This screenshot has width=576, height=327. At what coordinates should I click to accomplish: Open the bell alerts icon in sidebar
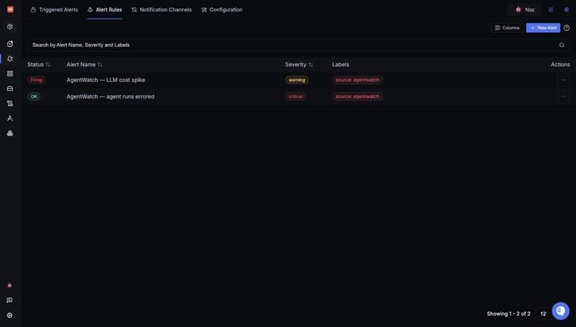(x=10, y=59)
